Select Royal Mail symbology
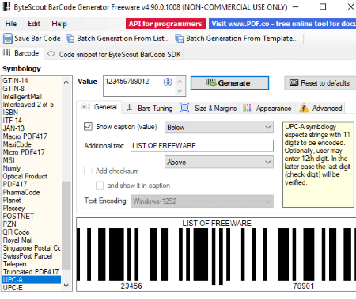 pyautogui.click(x=31, y=240)
